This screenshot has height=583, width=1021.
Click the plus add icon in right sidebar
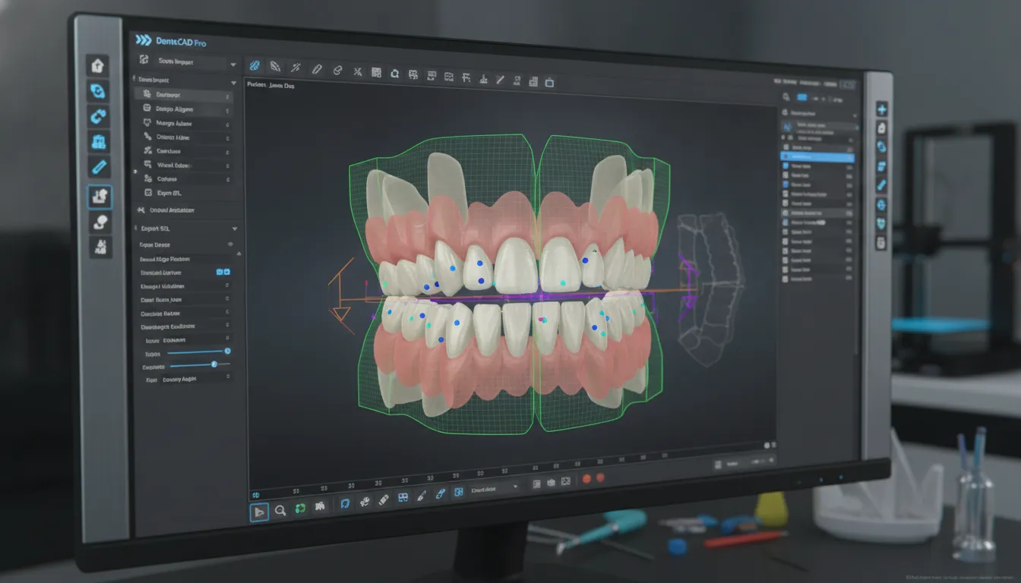(x=881, y=109)
